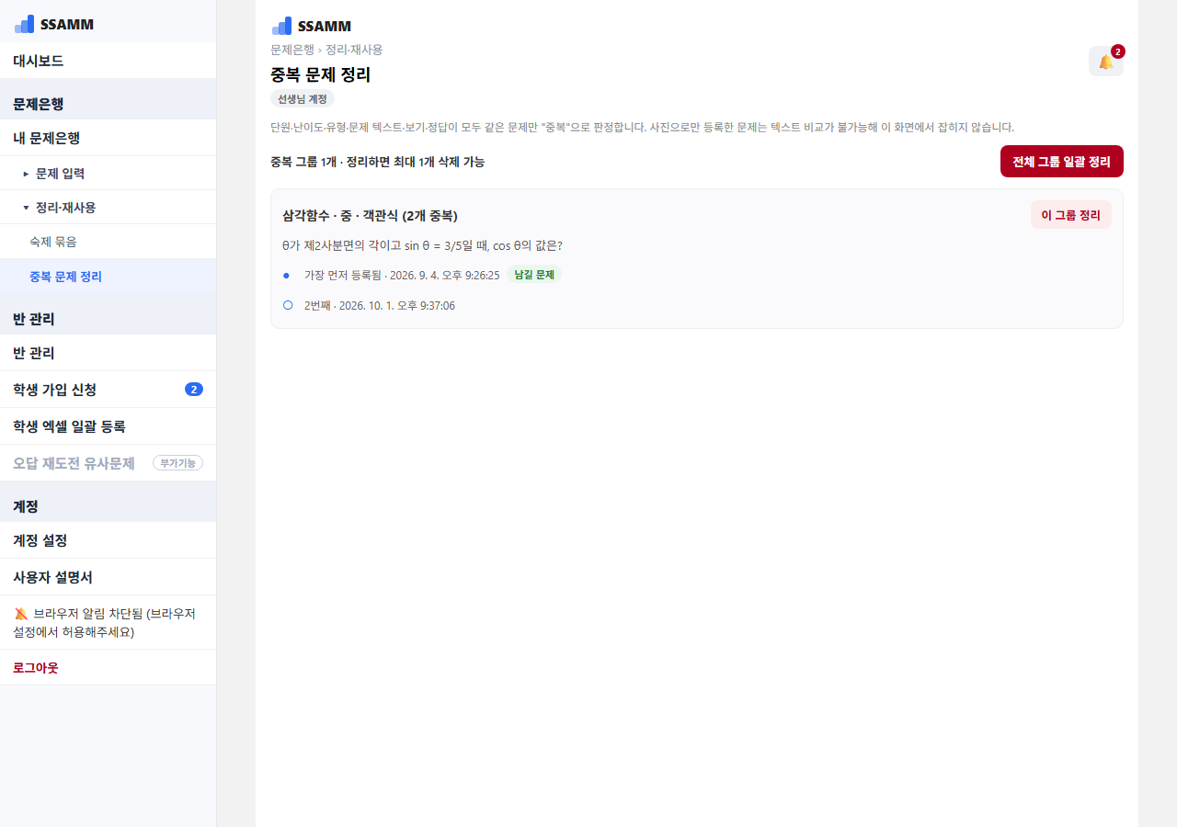Open 학생 가입 신청 requests

point(108,390)
